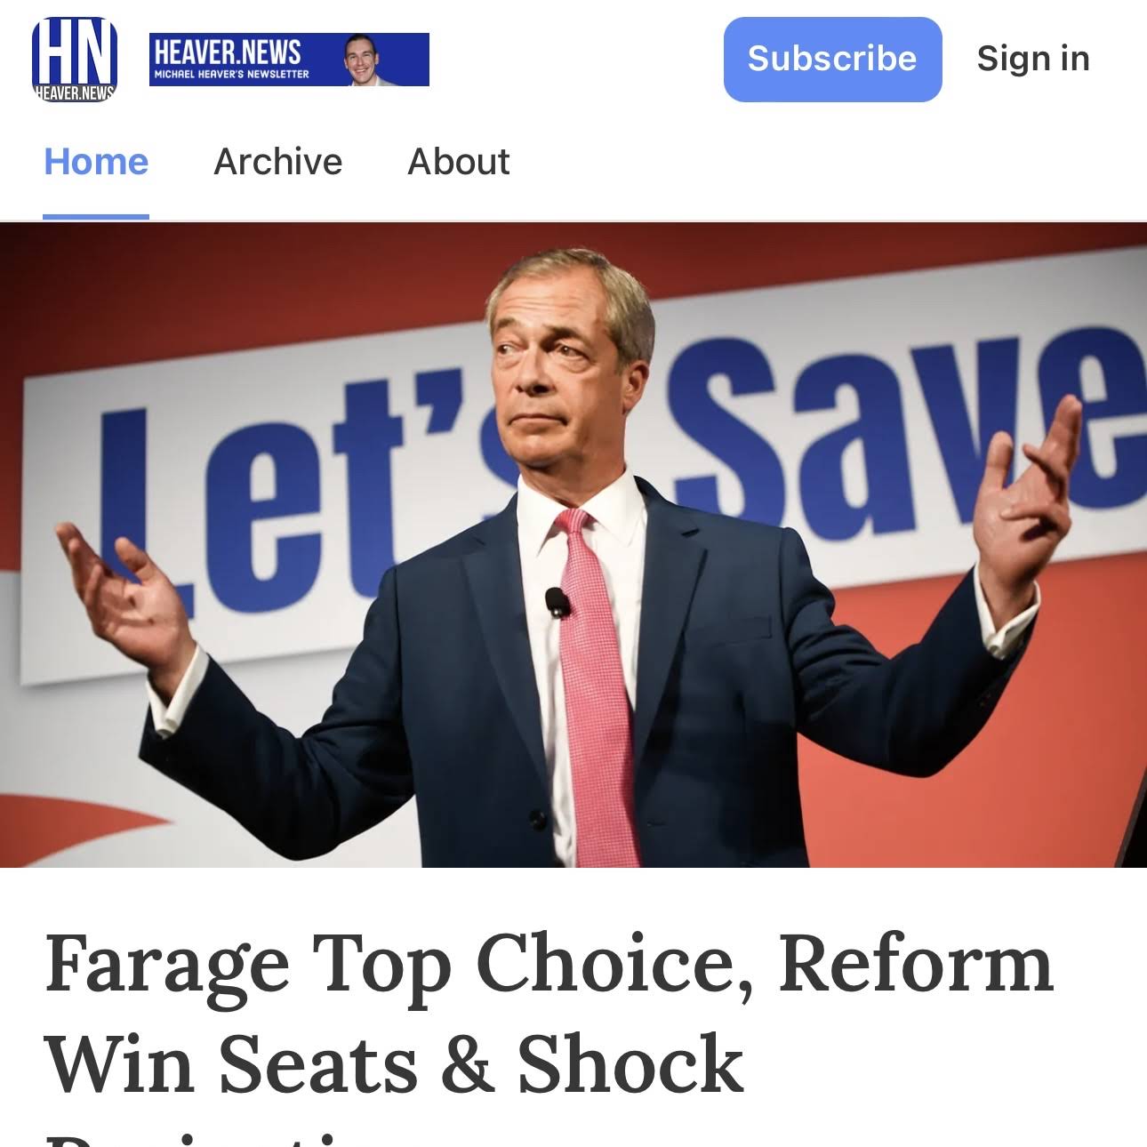Click the "Michael Heaver's Newsletter" tagline text
The height and width of the screenshot is (1147, 1147).
click(x=231, y=75)
